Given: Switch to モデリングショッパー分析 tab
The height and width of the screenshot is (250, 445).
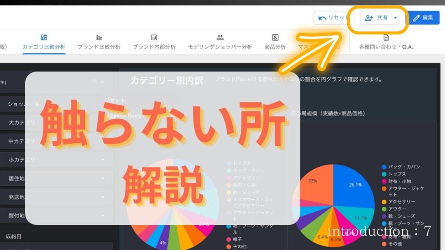Looking at the screenshot, I should point(220,43).
